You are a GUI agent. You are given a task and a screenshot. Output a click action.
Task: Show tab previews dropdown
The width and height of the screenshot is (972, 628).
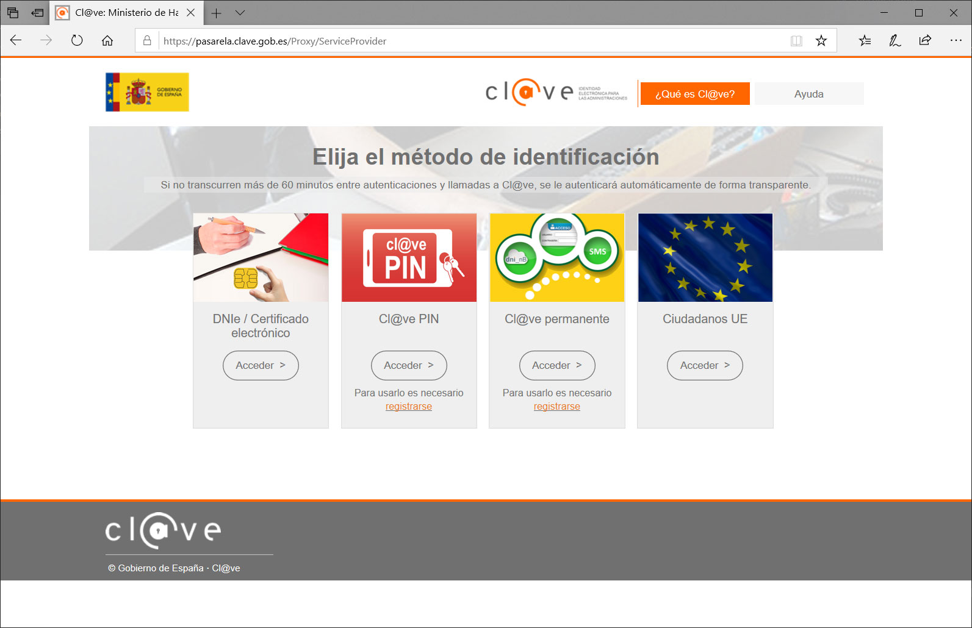click(x=240, y=13)
